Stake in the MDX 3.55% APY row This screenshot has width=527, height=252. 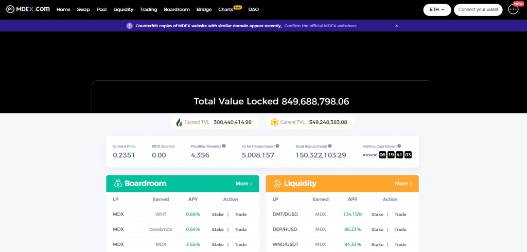pyautogui.click(x=218, y=245)
